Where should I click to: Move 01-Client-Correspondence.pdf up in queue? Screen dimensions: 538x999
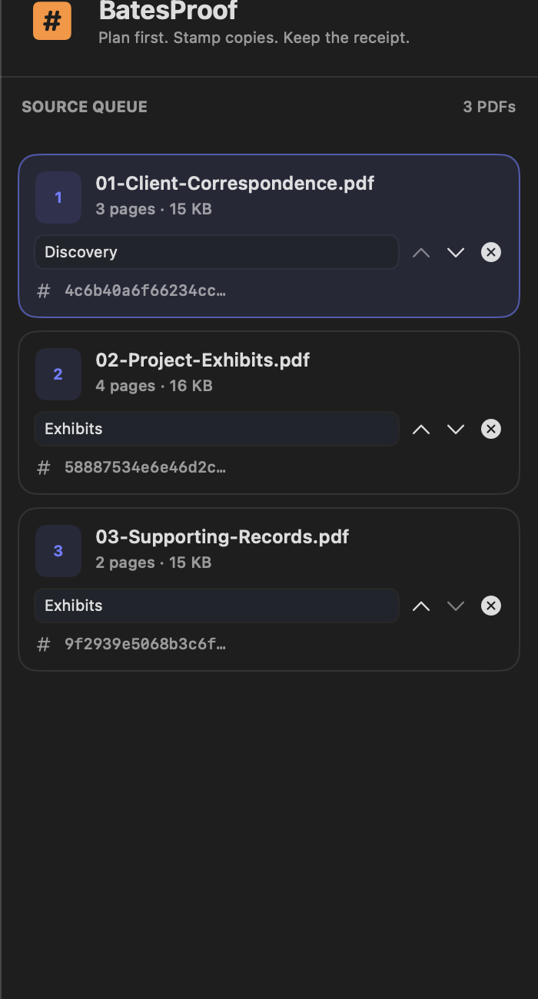click(421, 252)
